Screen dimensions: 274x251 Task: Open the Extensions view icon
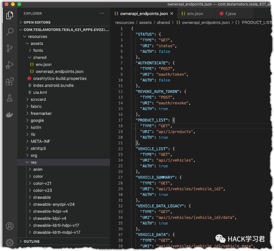pyautogui.click(x=10, y=82)
